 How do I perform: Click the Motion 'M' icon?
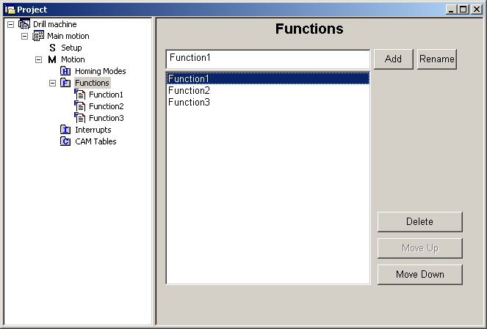pos(52,59)
